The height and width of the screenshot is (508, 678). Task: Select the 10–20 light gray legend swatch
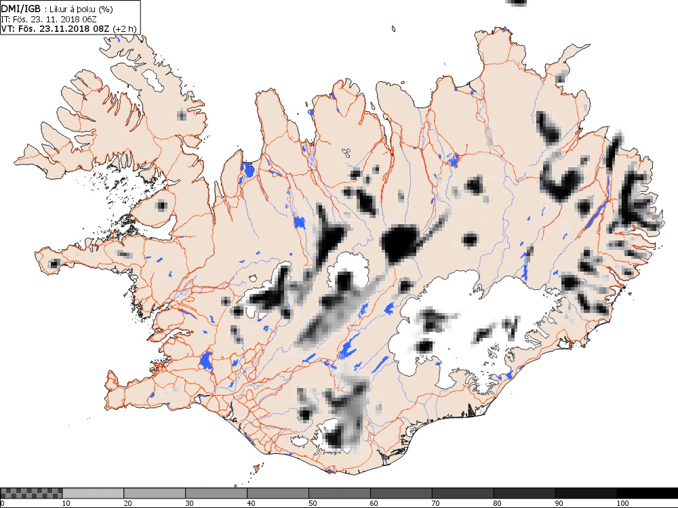pyautogui.click(x=93, y=493)
